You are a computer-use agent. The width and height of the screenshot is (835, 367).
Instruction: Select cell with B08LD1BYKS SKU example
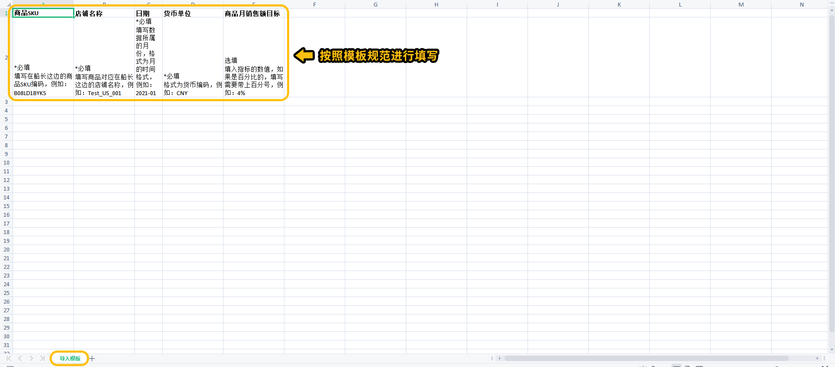click(x=43, y=57)
